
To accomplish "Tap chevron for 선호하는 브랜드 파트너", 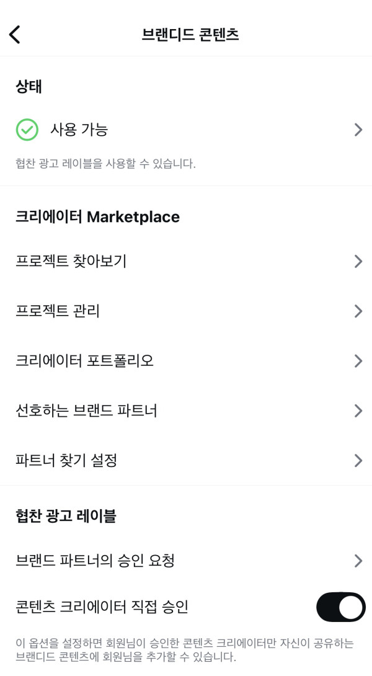I will [x=358, y=411].
